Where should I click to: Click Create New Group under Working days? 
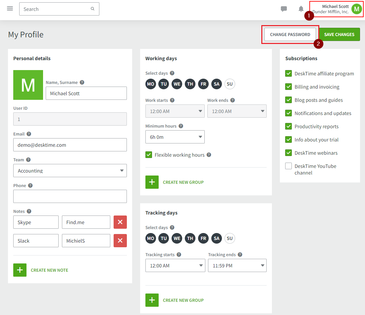pyautogui.click(x=183, y=182)
